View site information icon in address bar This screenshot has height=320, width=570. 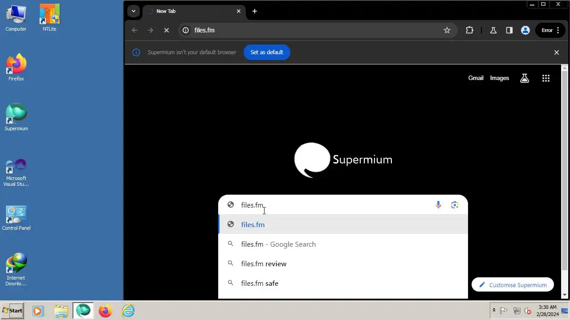186,30
